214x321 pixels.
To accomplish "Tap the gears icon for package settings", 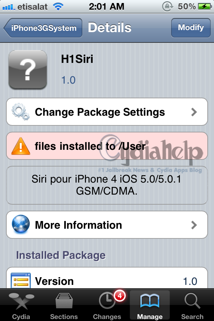I will pyautogui.click(x=20, y=112).
